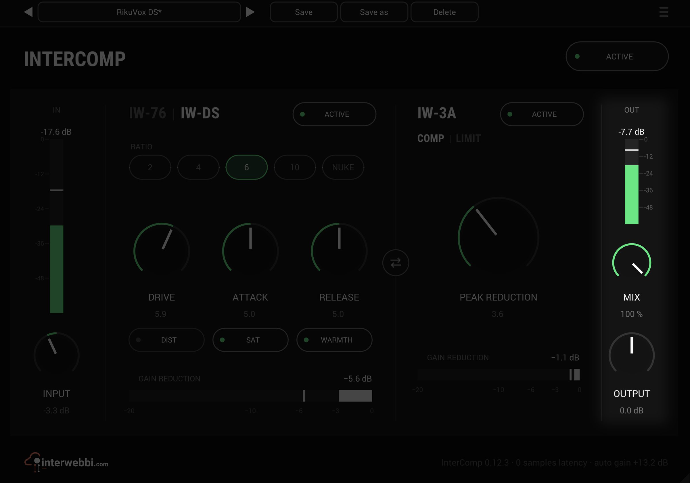Select the LIMIT mode
The height and width of the screenshot is (483, 690).
(x=468, y=138)
